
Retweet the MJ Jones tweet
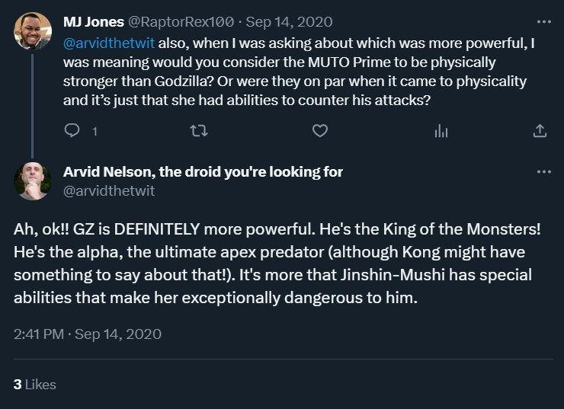point(197,131)
